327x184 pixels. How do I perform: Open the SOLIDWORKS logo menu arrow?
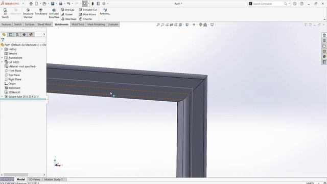tap(23, 4)
